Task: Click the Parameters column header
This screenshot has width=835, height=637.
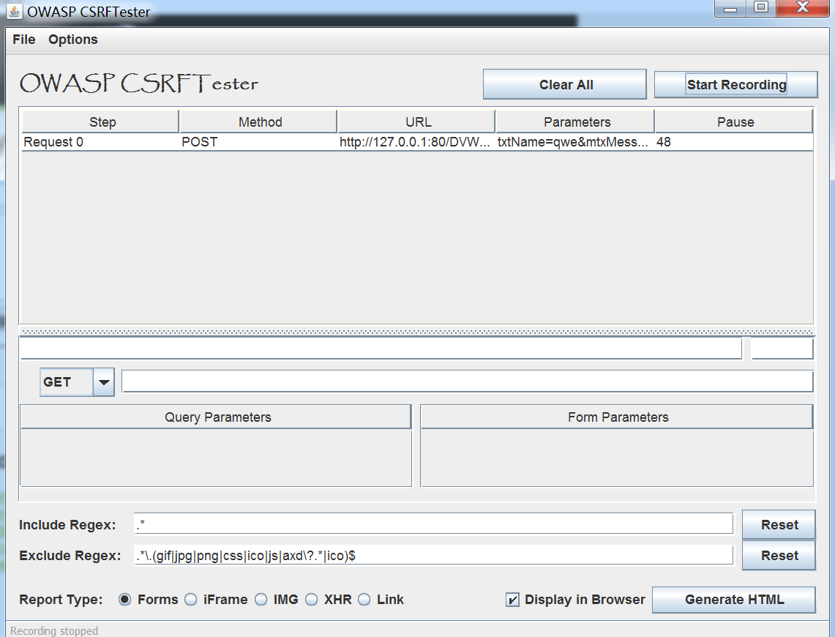Action: pyautogui.click(x=576, y=122)
